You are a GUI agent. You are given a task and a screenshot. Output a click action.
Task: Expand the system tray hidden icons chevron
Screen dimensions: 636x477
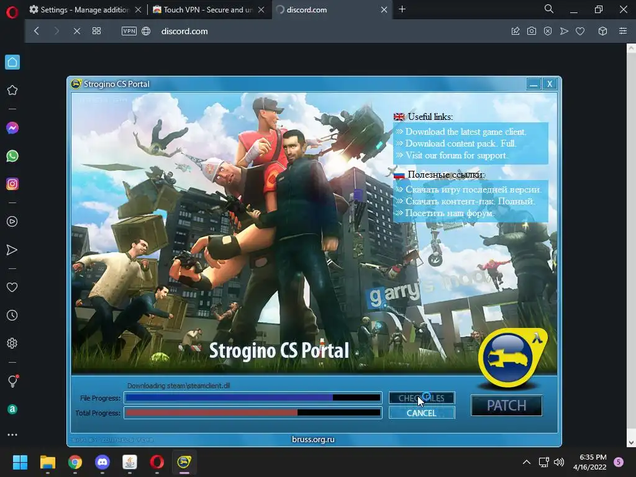coord(527,462)
